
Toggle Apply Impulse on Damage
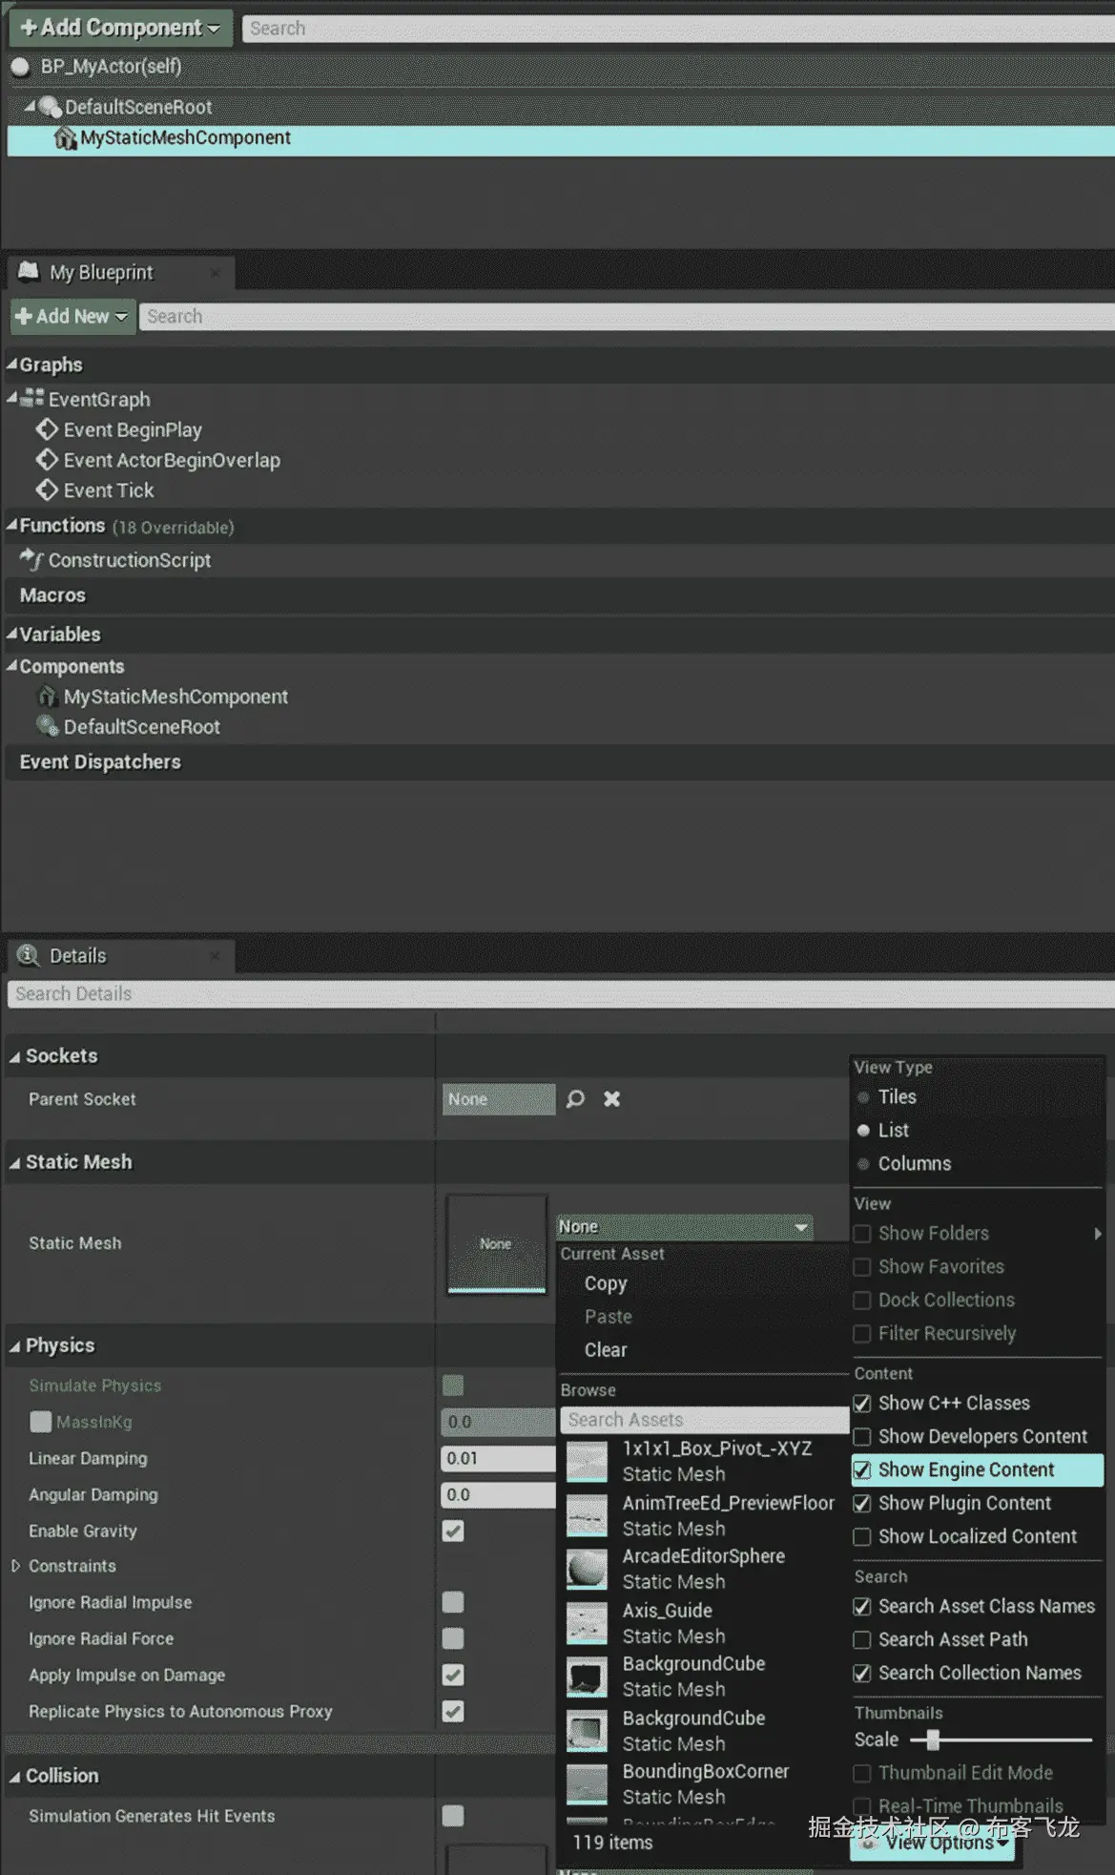click(x=453, y=1676)
